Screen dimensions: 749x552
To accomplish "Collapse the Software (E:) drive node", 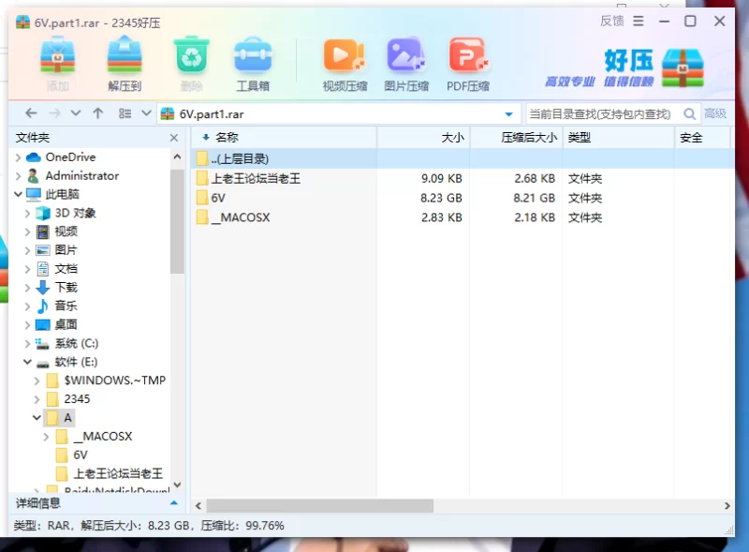I will coord(27,362).
